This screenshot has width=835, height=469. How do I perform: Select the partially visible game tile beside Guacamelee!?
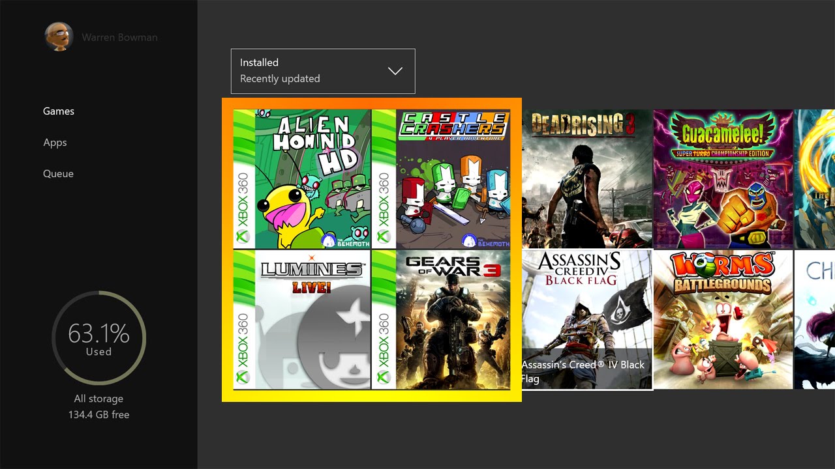click(x=815, y=179)
